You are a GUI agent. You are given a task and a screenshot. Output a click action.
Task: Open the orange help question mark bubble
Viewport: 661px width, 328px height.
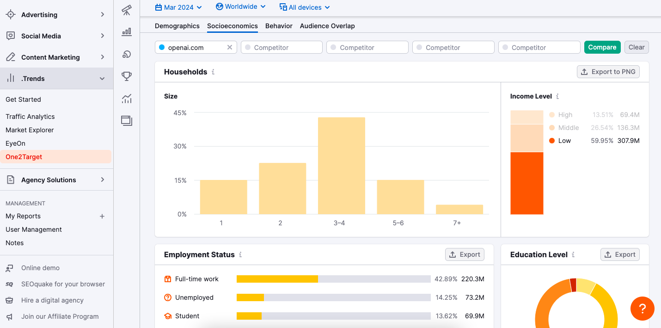click(x=642, y=308)
